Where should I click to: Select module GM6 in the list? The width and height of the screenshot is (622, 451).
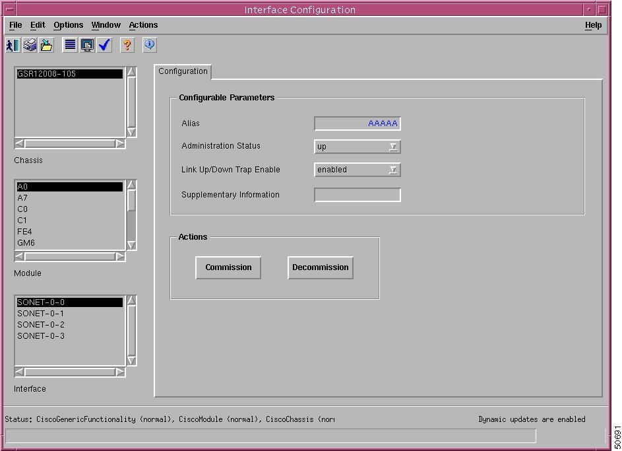70,242
